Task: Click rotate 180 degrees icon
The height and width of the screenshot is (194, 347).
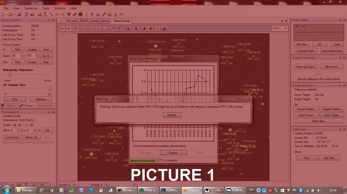Action: (x=128, y=28)
